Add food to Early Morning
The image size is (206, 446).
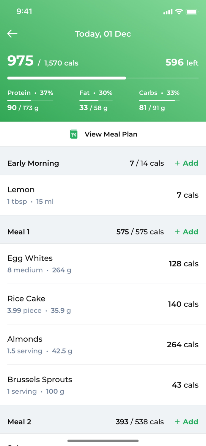tap(186, 163)
